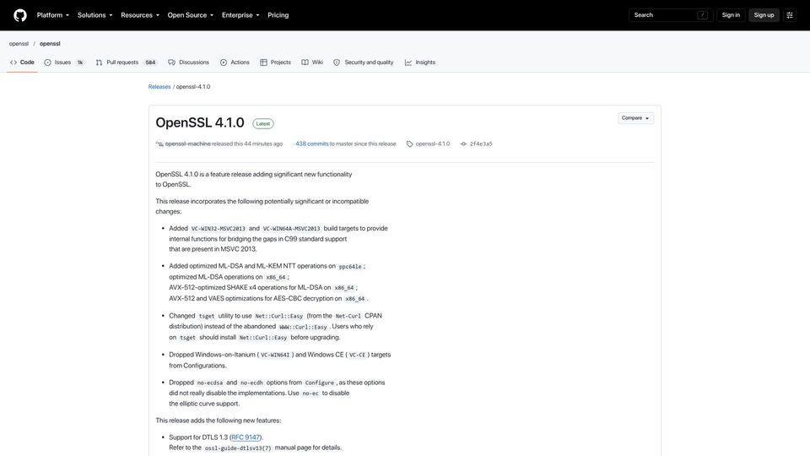Image resolution: width=810 pixels, height=456 pixels.
Task: Expand the Platform menu
Action: [x=52, y=15]
